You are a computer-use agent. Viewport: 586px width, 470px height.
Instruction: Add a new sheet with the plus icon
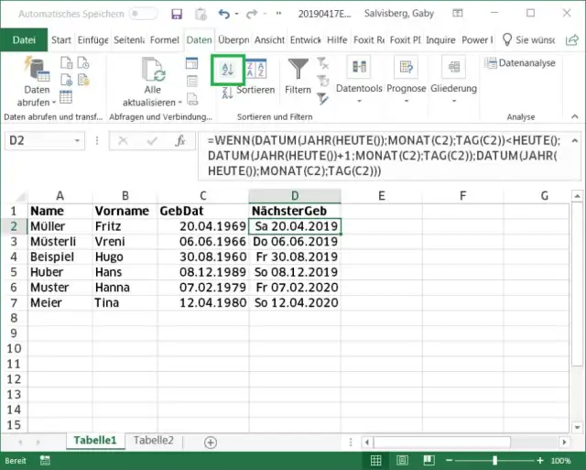coord(210,442)
